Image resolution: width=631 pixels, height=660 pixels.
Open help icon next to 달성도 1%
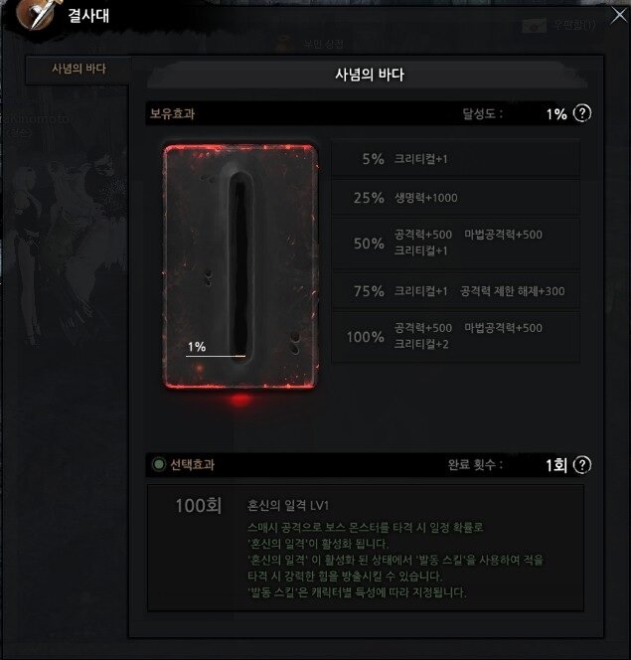[582, 113]
